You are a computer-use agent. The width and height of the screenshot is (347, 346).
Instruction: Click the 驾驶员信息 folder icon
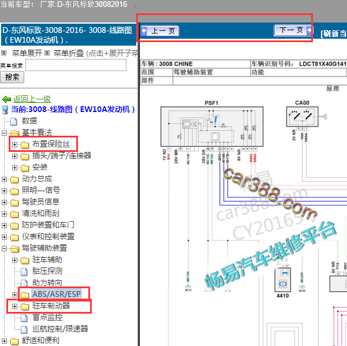click(14, 202)
